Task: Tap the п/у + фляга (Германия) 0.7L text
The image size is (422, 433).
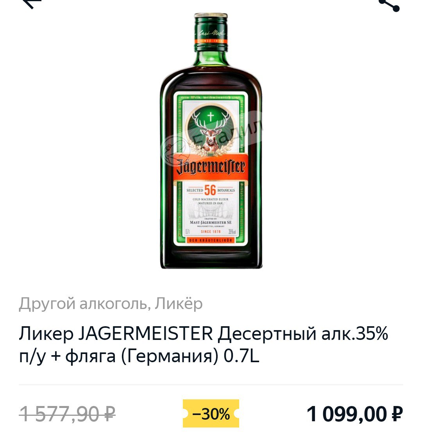Action: (x=139, y=356)
